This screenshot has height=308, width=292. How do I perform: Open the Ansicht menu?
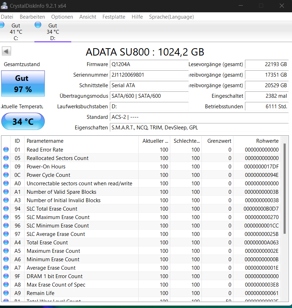click(x=88, y=17)
